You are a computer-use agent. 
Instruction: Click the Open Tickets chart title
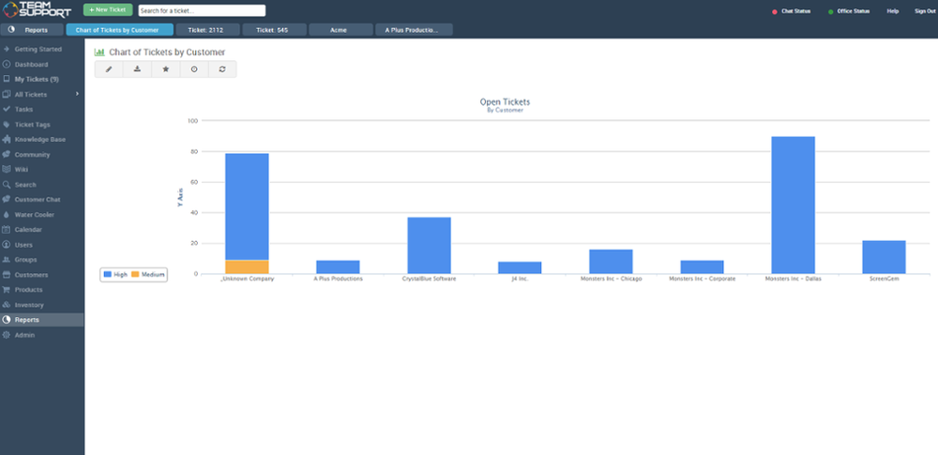(x=505, y=102)
